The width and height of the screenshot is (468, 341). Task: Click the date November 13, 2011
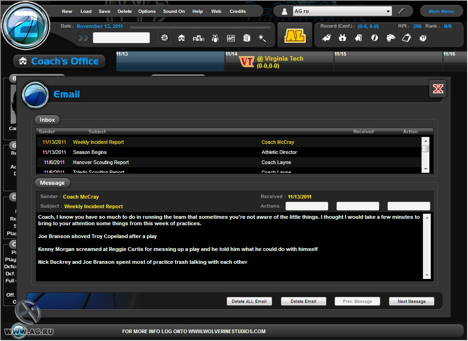click(100, 26)
